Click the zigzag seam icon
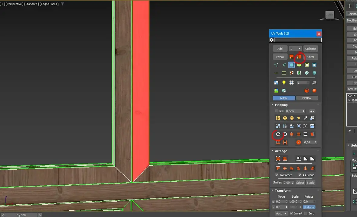This screenshot has width=357, height=217. pos(291,73)
